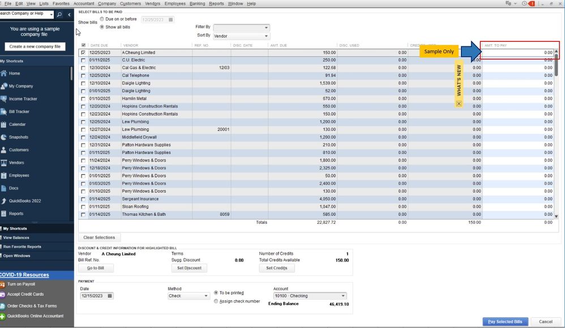Check the C.U. Electric bill
Screen dimensions: 565x328
[83, 61]
